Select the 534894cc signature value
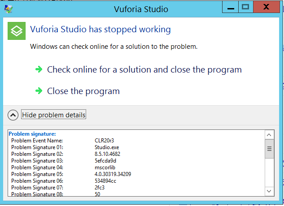This screenshot has height=206, width=284. (105, 181)
